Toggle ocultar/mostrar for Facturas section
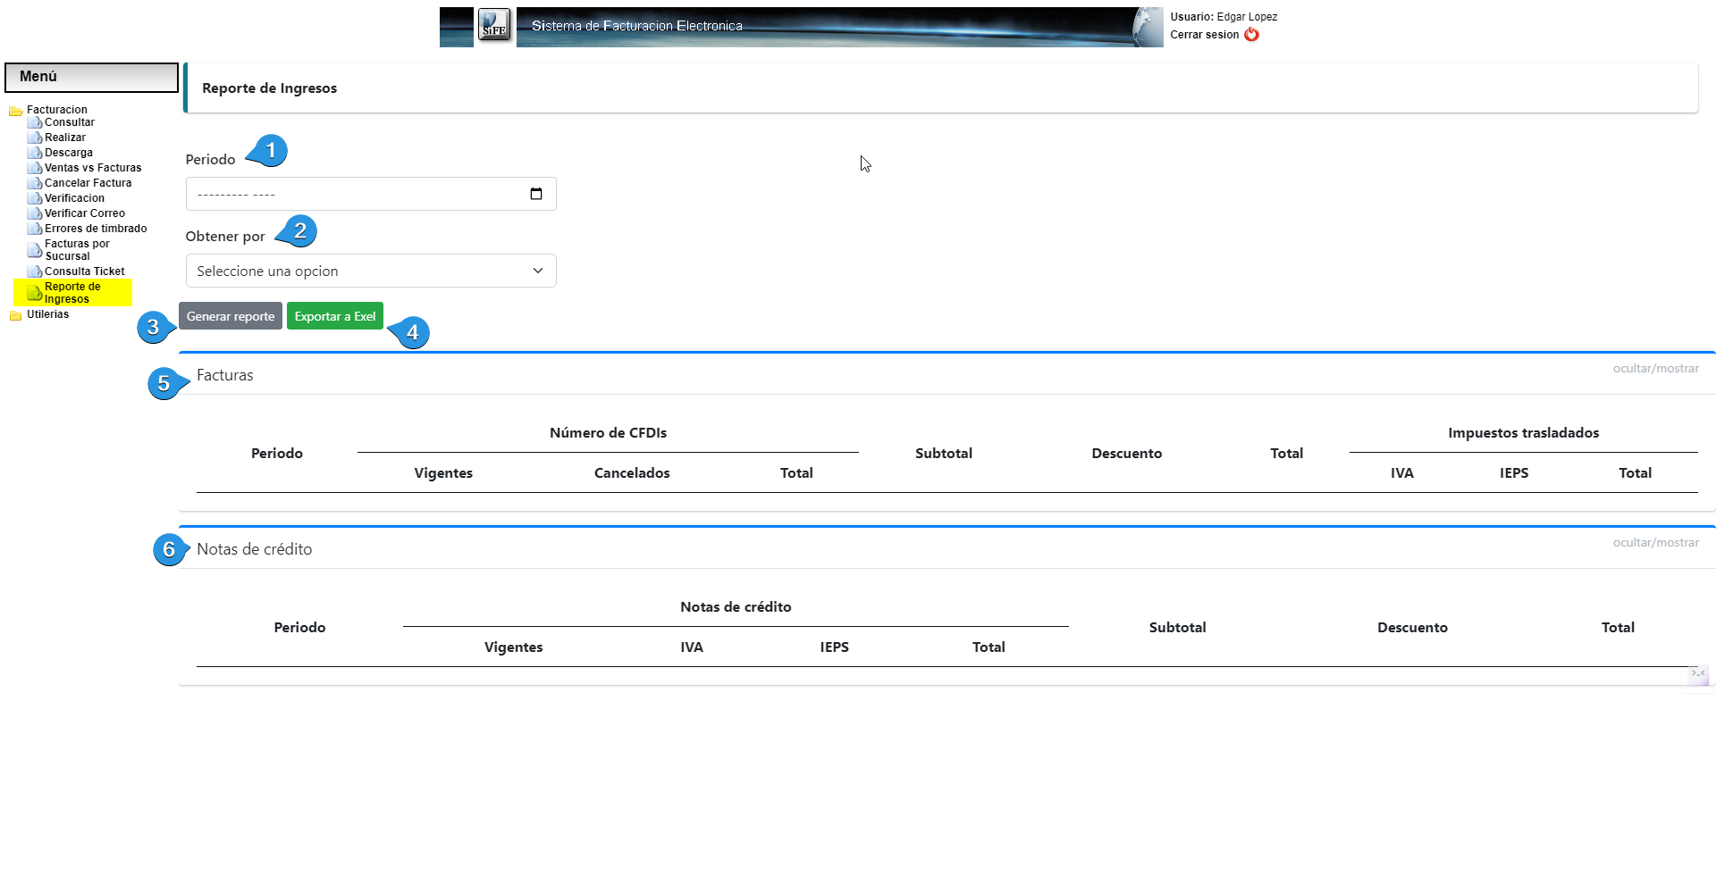The width and height of the screenshot is (1716, 885). click(1655, 368)
